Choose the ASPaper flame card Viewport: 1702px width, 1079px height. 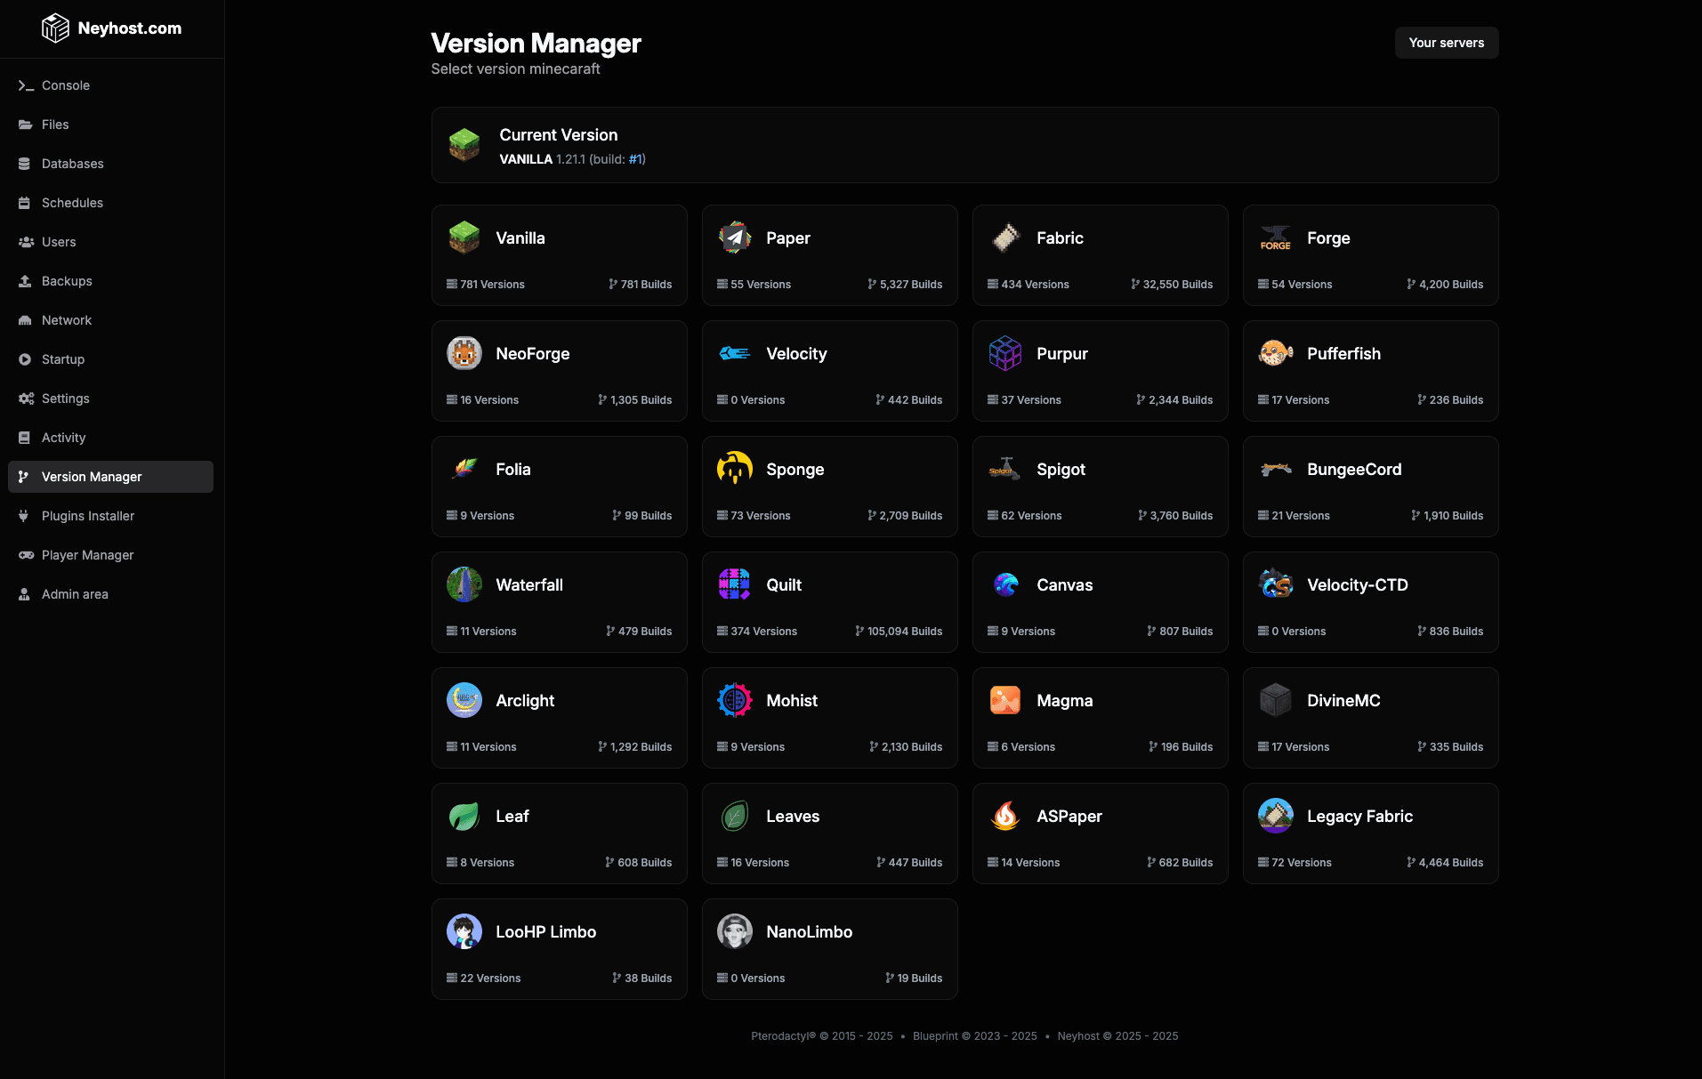coord(1100,833)
